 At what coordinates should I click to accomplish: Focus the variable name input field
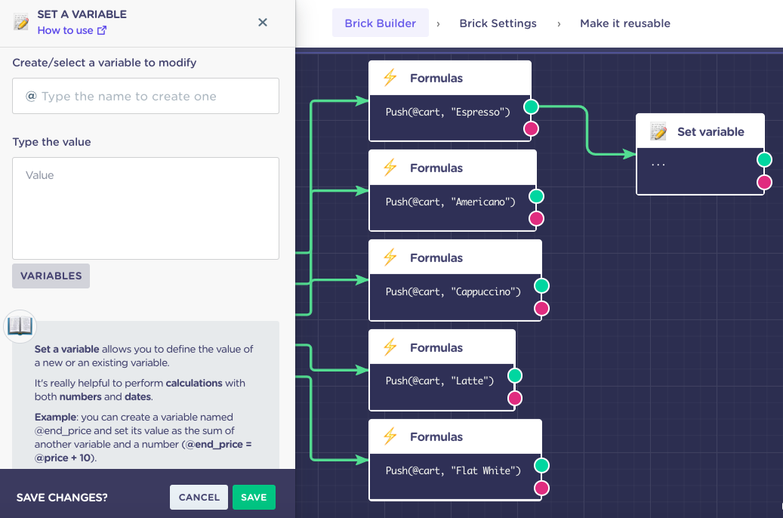pyautogui.click(x=146, y=97)
